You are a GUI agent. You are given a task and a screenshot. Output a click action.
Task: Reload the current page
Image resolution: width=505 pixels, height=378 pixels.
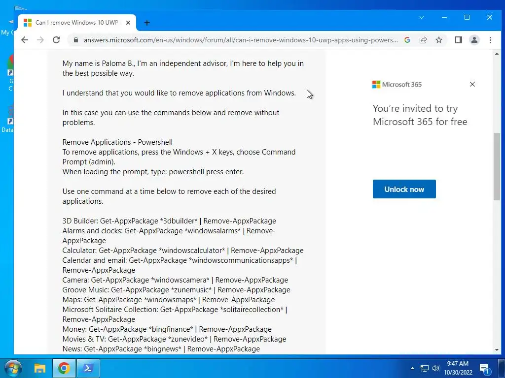pos(56,40)
